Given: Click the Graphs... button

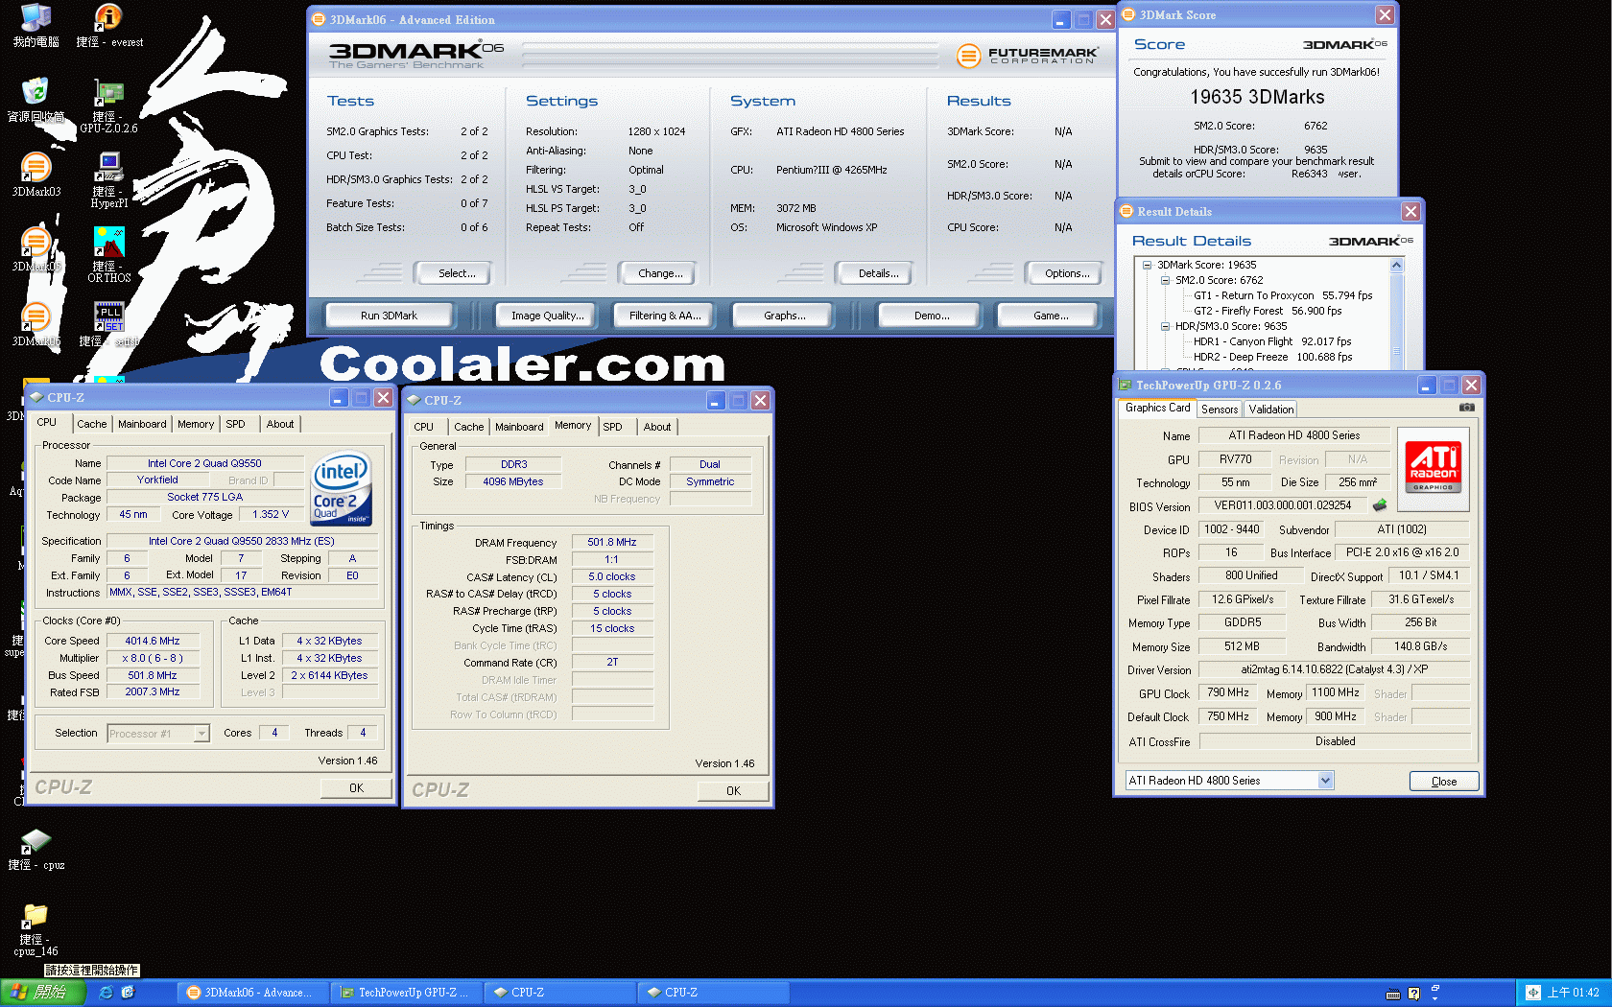Looking at the screenshot, I should tap(784, 316).
